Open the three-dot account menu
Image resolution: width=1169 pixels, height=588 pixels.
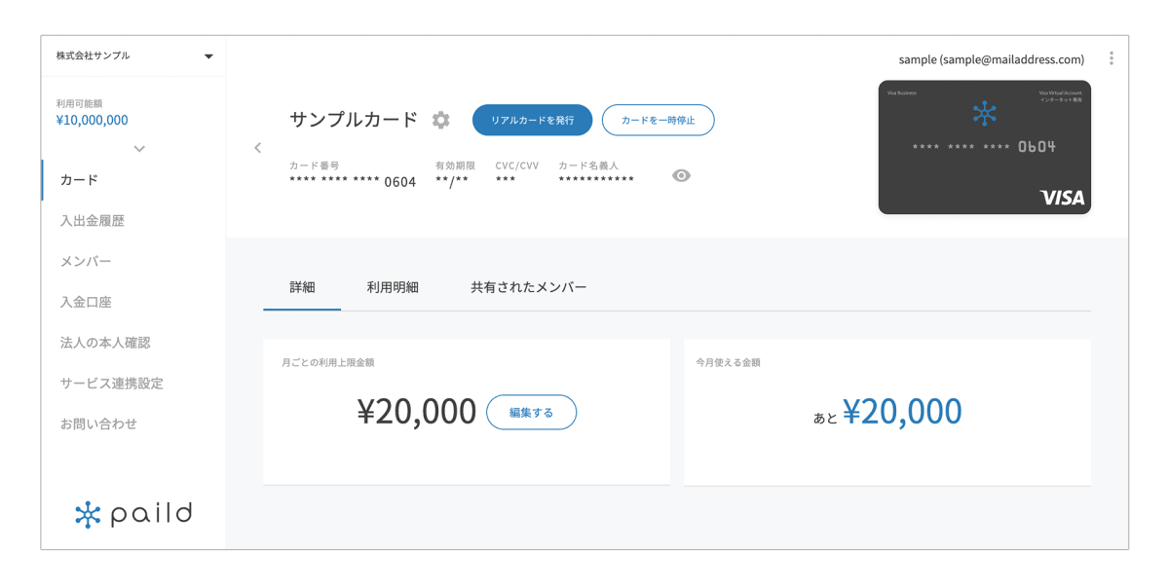[x=1112, y=58]
